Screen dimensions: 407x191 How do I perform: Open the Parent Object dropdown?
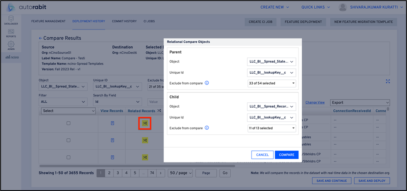coord(271,62)
